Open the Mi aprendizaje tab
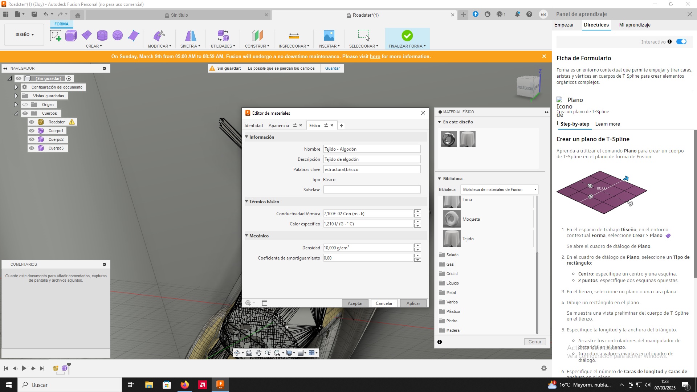This screenshot has width=697, height=392. tap(635, 25)
